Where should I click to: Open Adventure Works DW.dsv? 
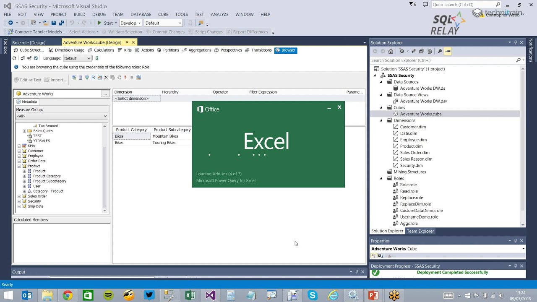point(423,101)
